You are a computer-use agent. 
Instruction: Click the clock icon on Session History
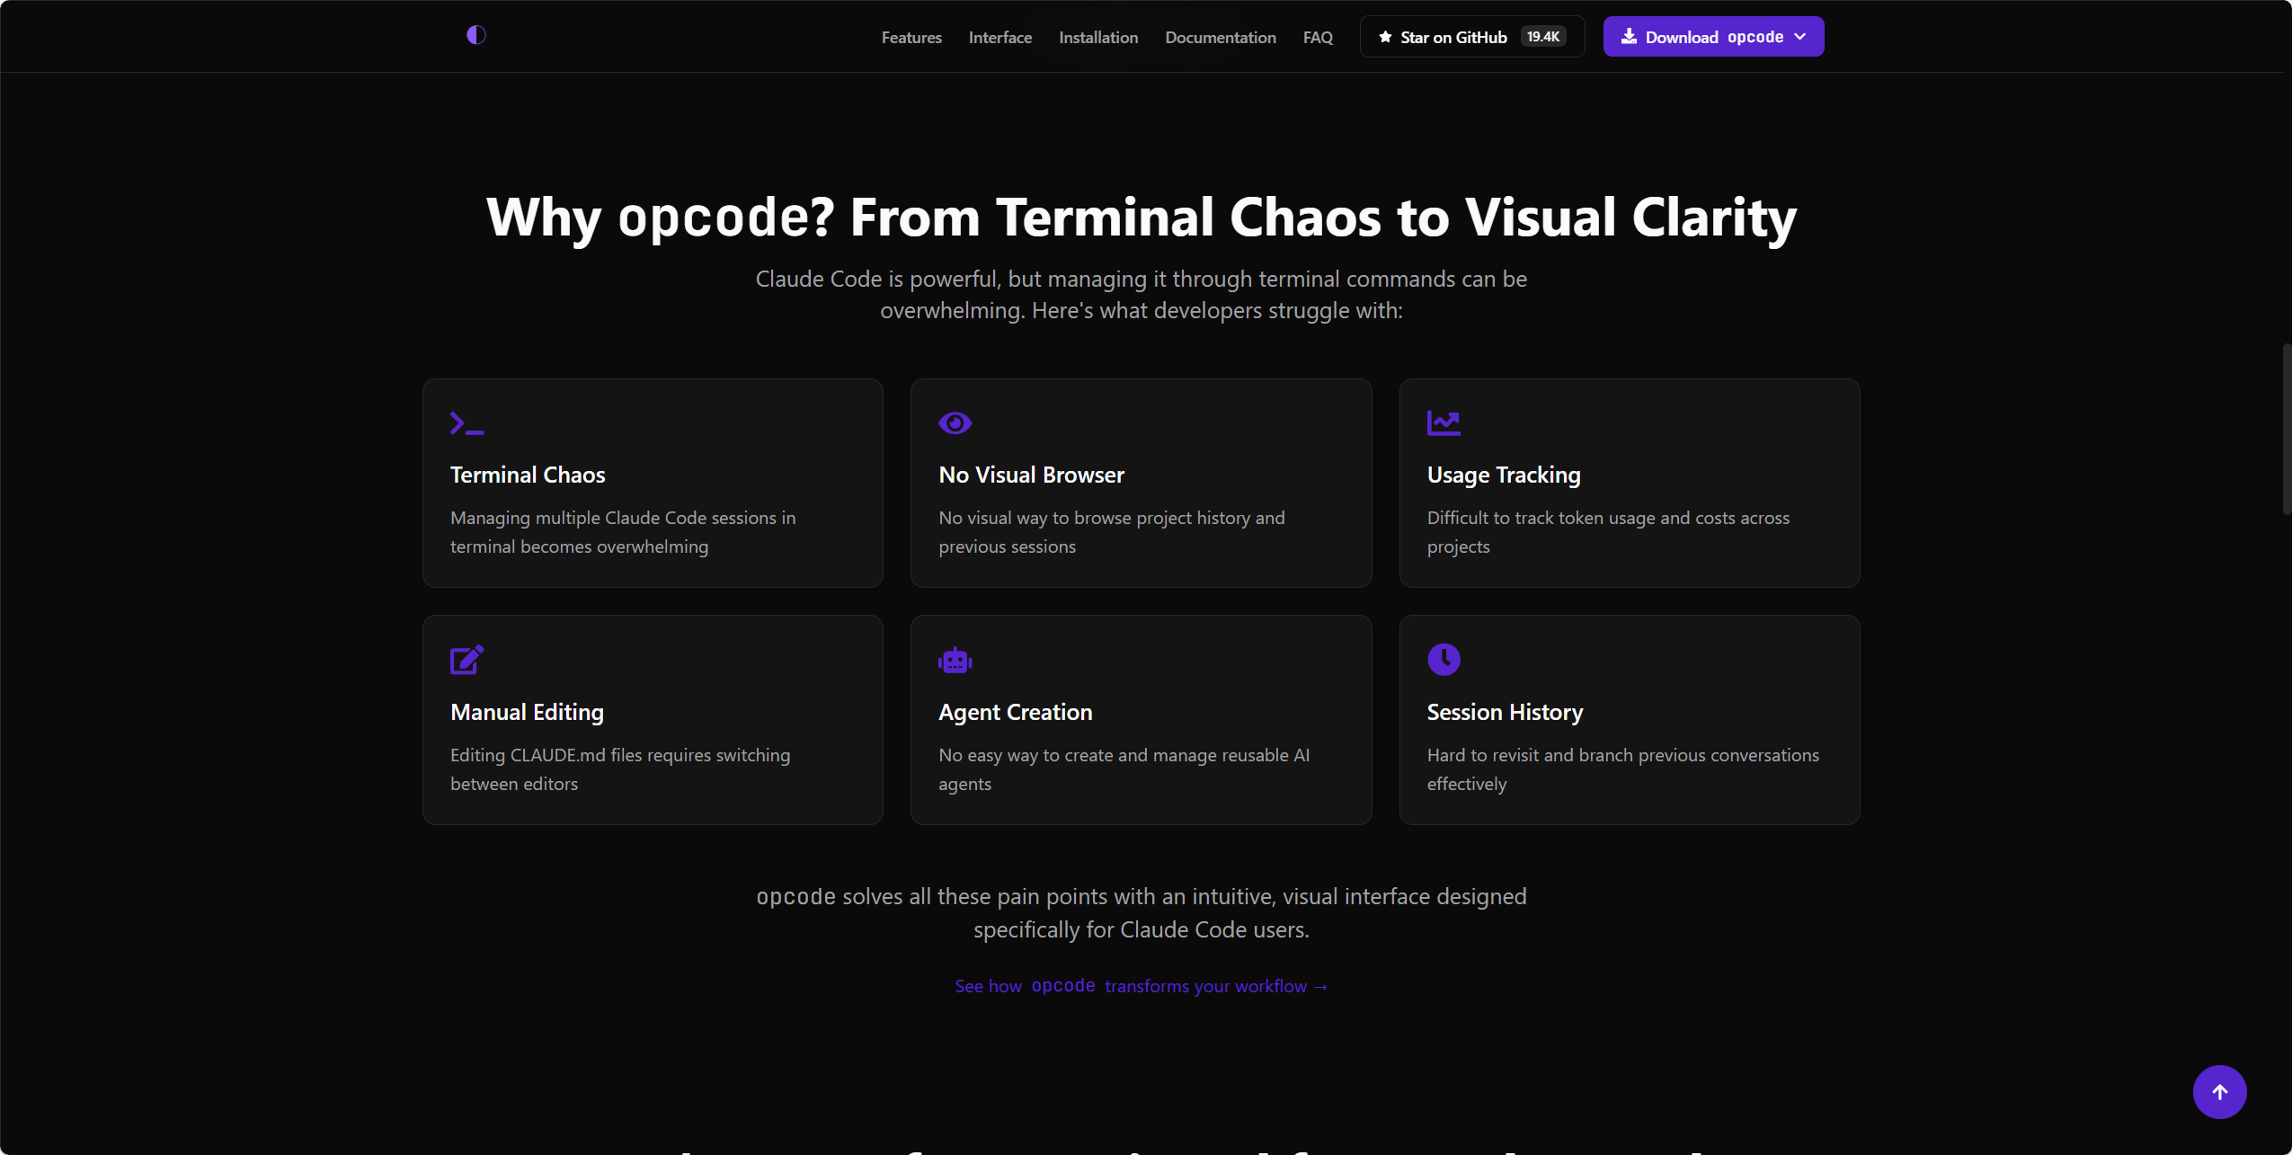click(x=1444, y=660)
